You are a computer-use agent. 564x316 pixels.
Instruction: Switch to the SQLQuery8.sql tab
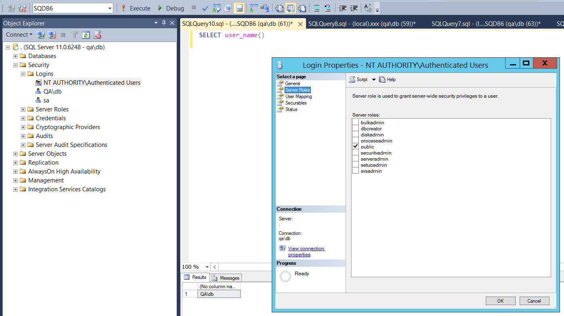click(x=361, y=24)
